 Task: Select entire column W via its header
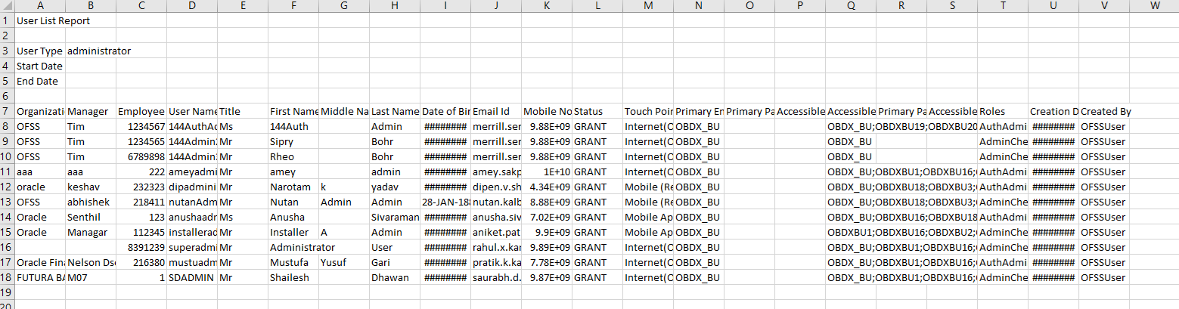point(1154,6)
